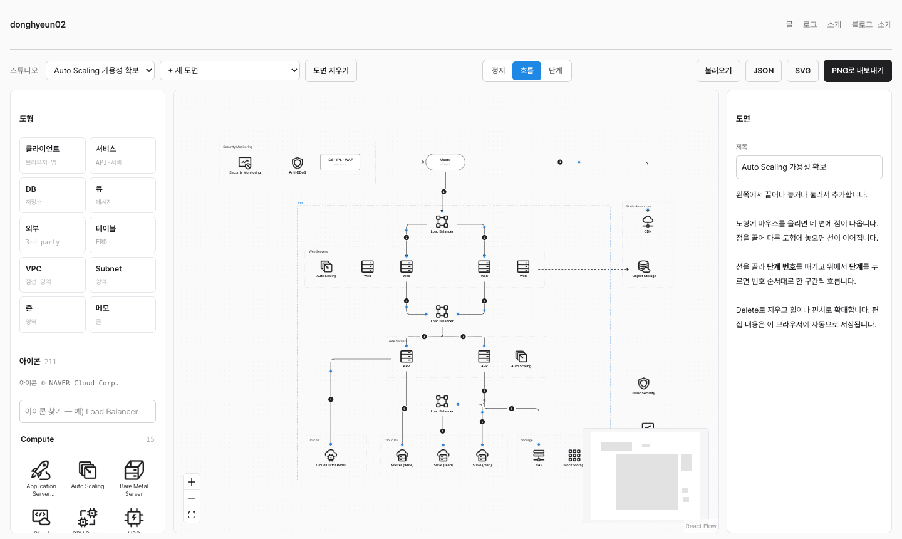Select the Cloud DB for Redis node

coord(331,458)
